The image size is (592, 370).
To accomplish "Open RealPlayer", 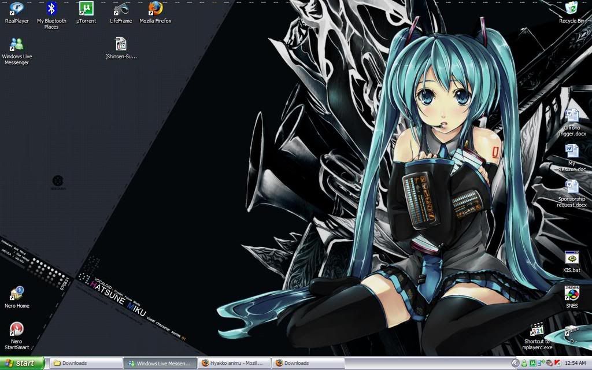I will click(16, 9).
